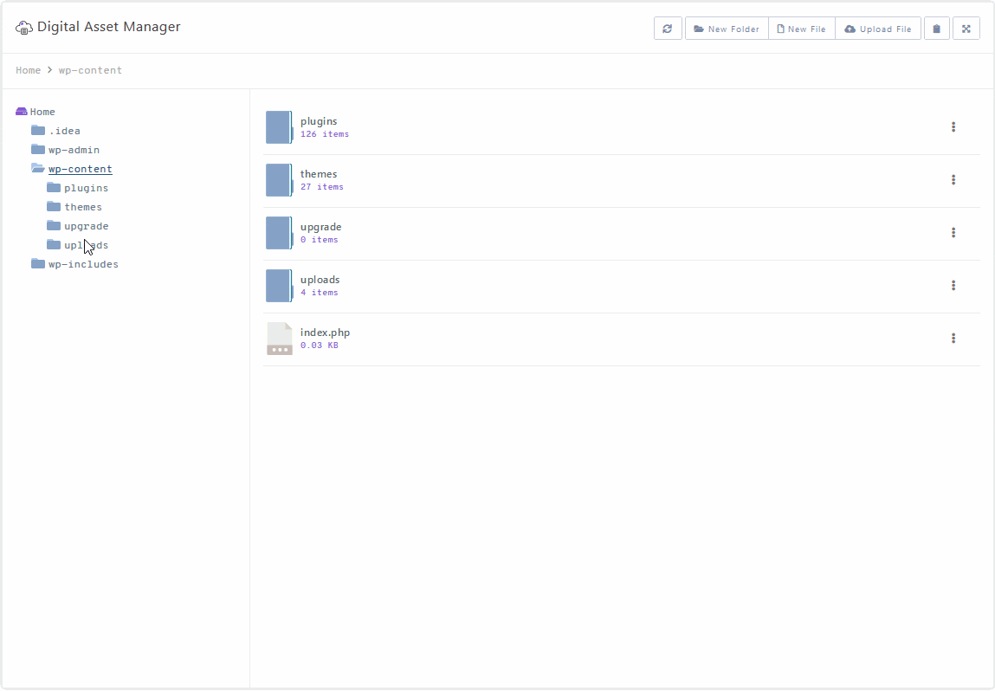Click the .idea folder icon in tree
The height and width of the screenshot is (691, 995).
coord(38,130)
